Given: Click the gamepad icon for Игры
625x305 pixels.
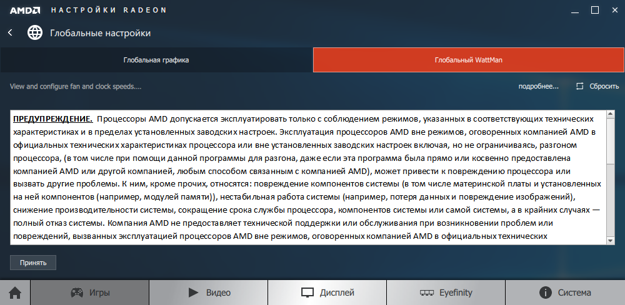Looking at the screenshot, I should click(x=77, y=293).
